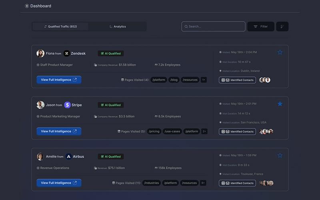Click the 'Airbus' company name
320x200 pixels.
click(78, 157)
